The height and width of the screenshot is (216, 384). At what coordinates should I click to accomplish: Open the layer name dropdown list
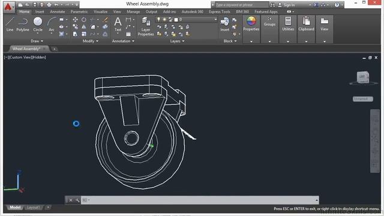215,19
